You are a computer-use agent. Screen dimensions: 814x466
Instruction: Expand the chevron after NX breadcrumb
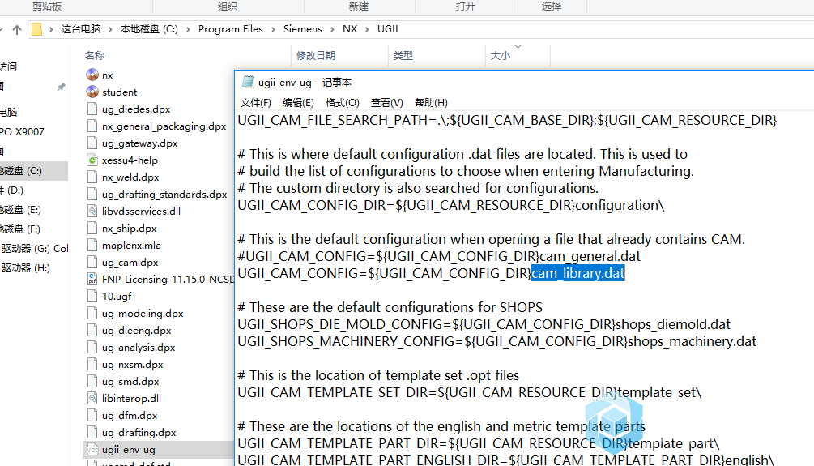point(367,30)
